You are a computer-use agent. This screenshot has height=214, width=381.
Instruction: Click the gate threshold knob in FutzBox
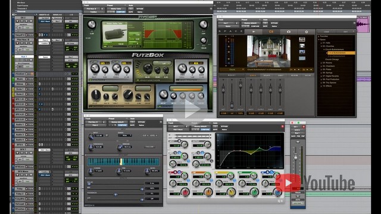tap(164, 95)
